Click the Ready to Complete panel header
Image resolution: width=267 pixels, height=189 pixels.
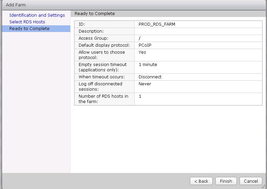[94, 14]
